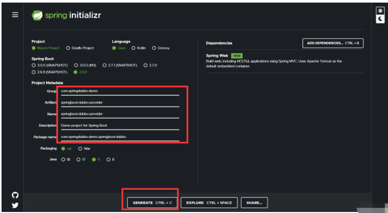Pick Java version 17

tap(81, 160)
